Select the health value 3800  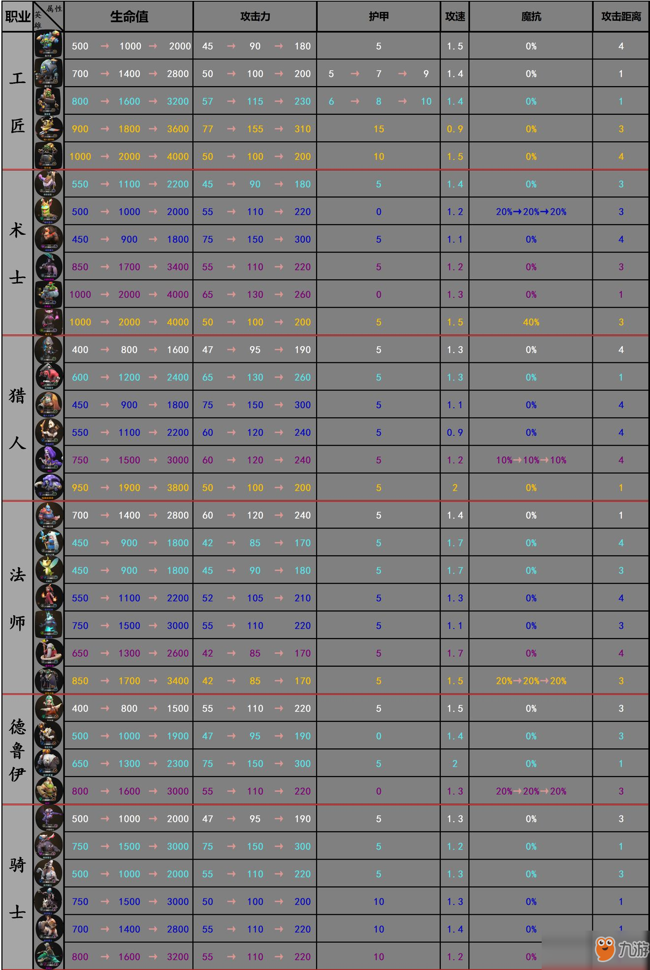pyautogui.click(x=178, y=487)
